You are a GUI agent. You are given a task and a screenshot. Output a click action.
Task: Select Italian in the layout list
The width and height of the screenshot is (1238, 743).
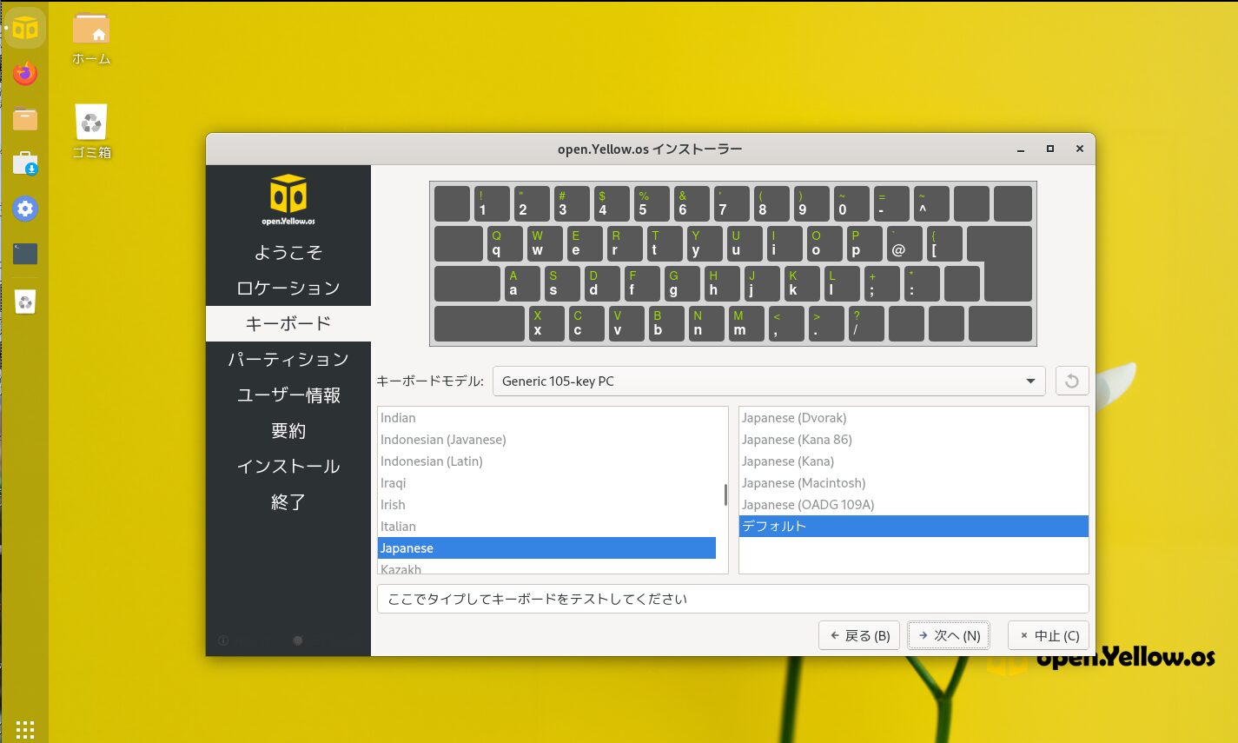coord(398,527)
